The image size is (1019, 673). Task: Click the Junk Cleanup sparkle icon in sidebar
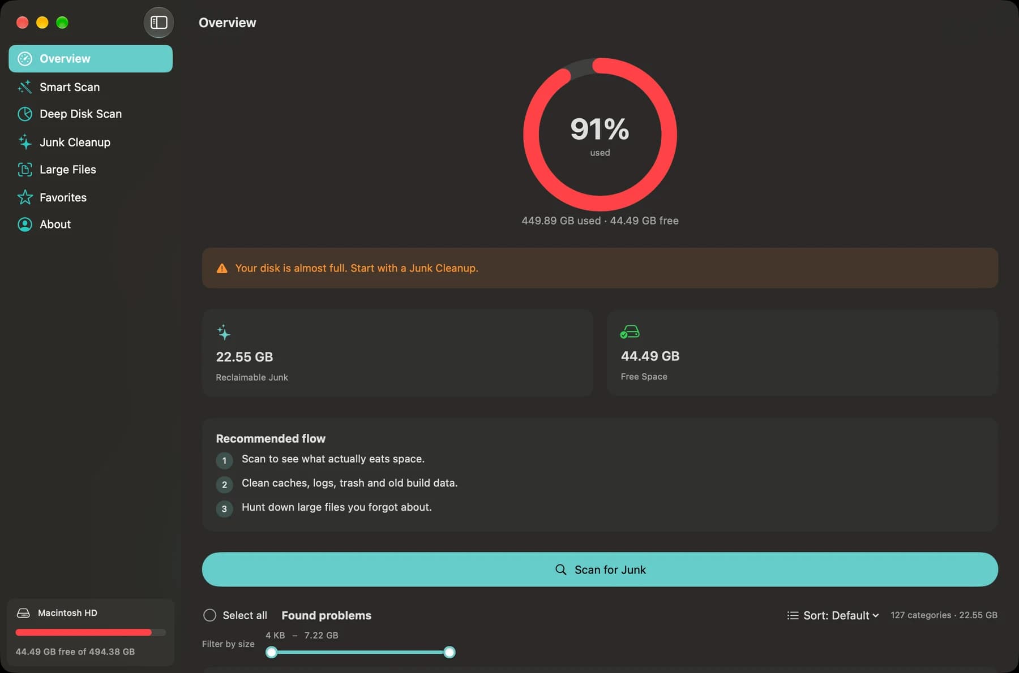click(x=25, y=142)
